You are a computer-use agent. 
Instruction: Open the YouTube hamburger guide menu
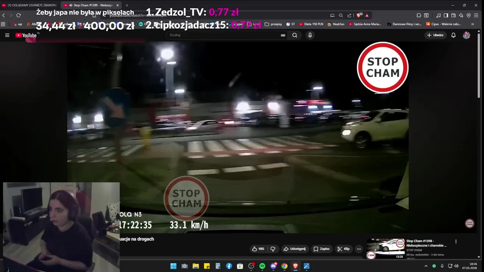(x=7, y=35)
